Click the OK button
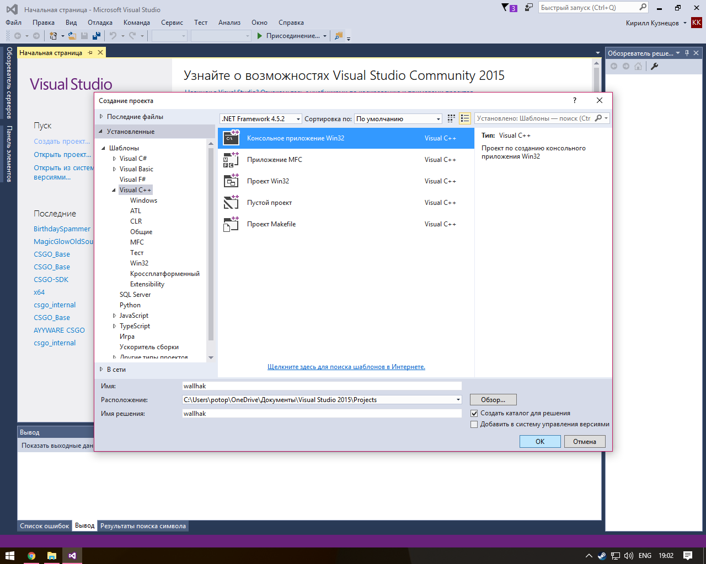Image resolution: width=706 pixels, height=564 pixels. [x=540, y=441]
